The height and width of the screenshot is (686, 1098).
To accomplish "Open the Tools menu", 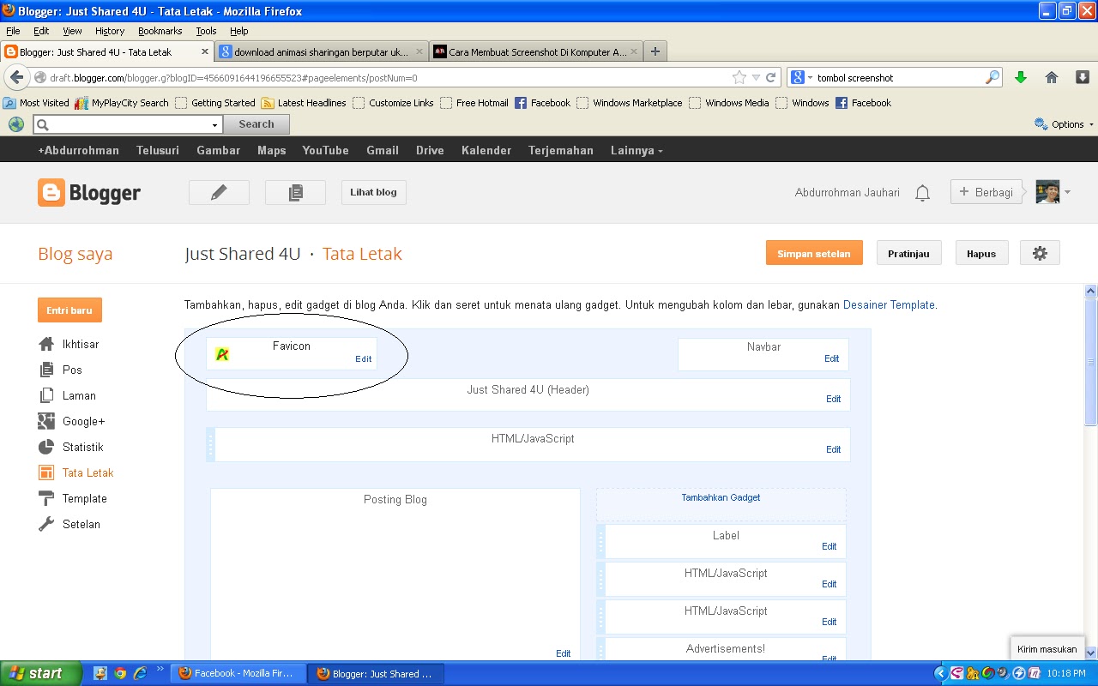I will (x=206, y=31).
